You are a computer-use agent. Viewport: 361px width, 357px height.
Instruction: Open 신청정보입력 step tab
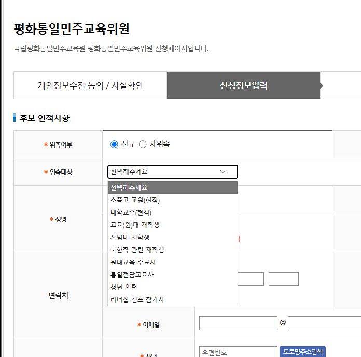click(244, 85)
